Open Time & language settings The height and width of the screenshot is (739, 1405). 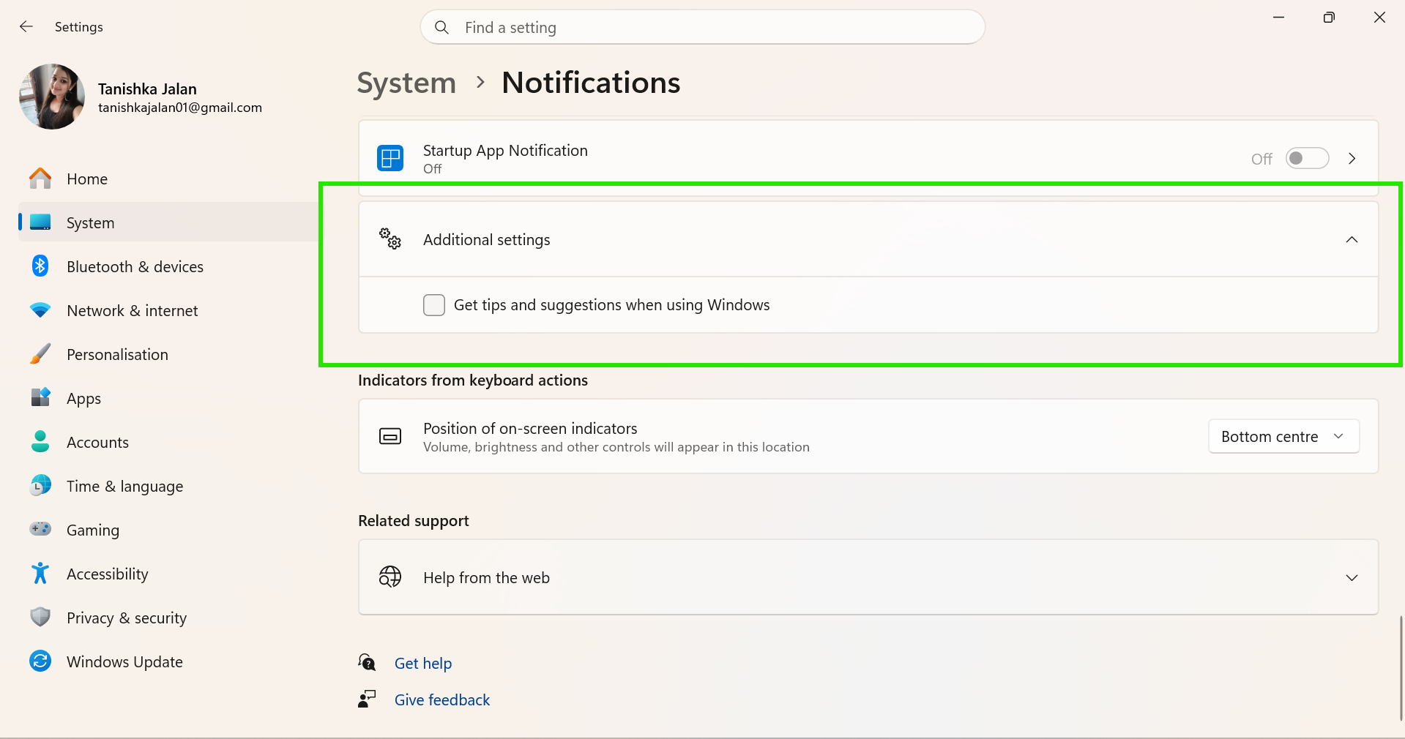coord(169,486)
